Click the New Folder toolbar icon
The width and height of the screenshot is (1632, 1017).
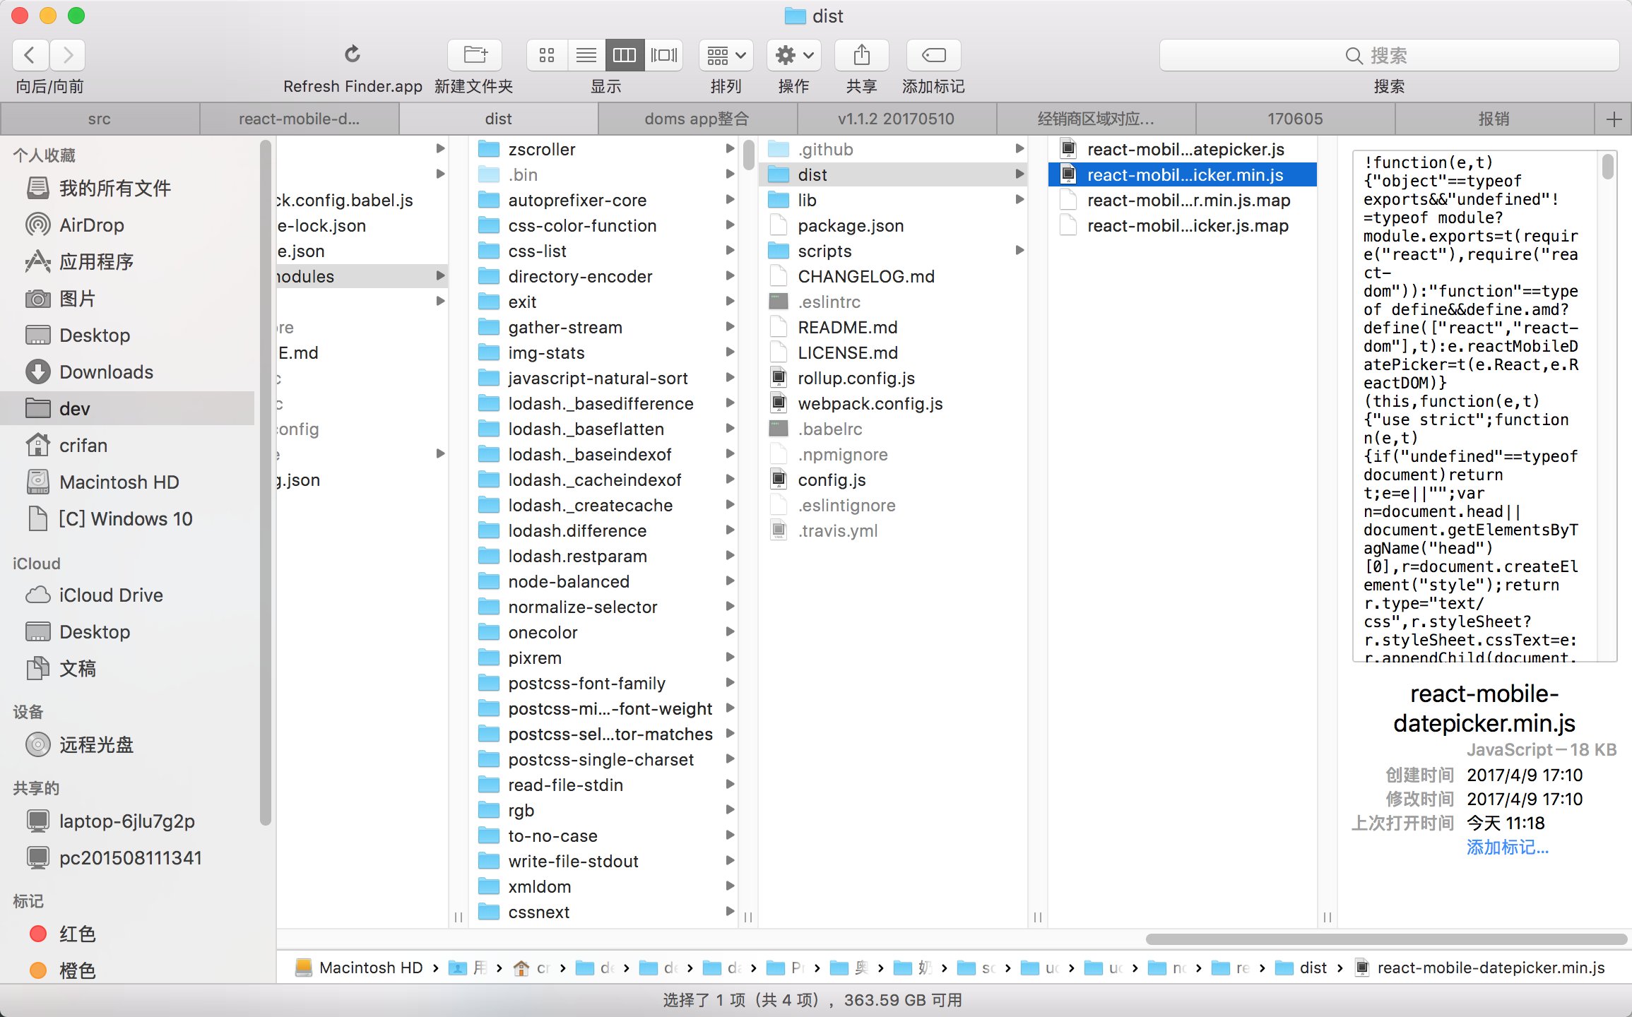[475, 54]
